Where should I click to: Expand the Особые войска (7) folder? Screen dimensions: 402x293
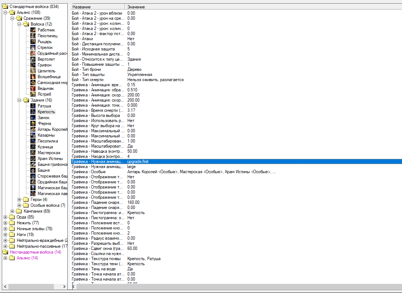point(19,205)
